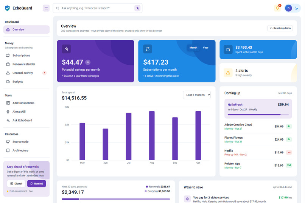This screenshot has width=305, height=203.
Task: Click the Renewal calendar icon
Action: pyautogui.click(x=8, y=64)
